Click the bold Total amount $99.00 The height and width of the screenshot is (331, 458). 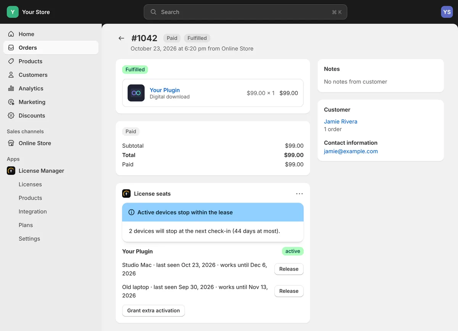[294, 155]
